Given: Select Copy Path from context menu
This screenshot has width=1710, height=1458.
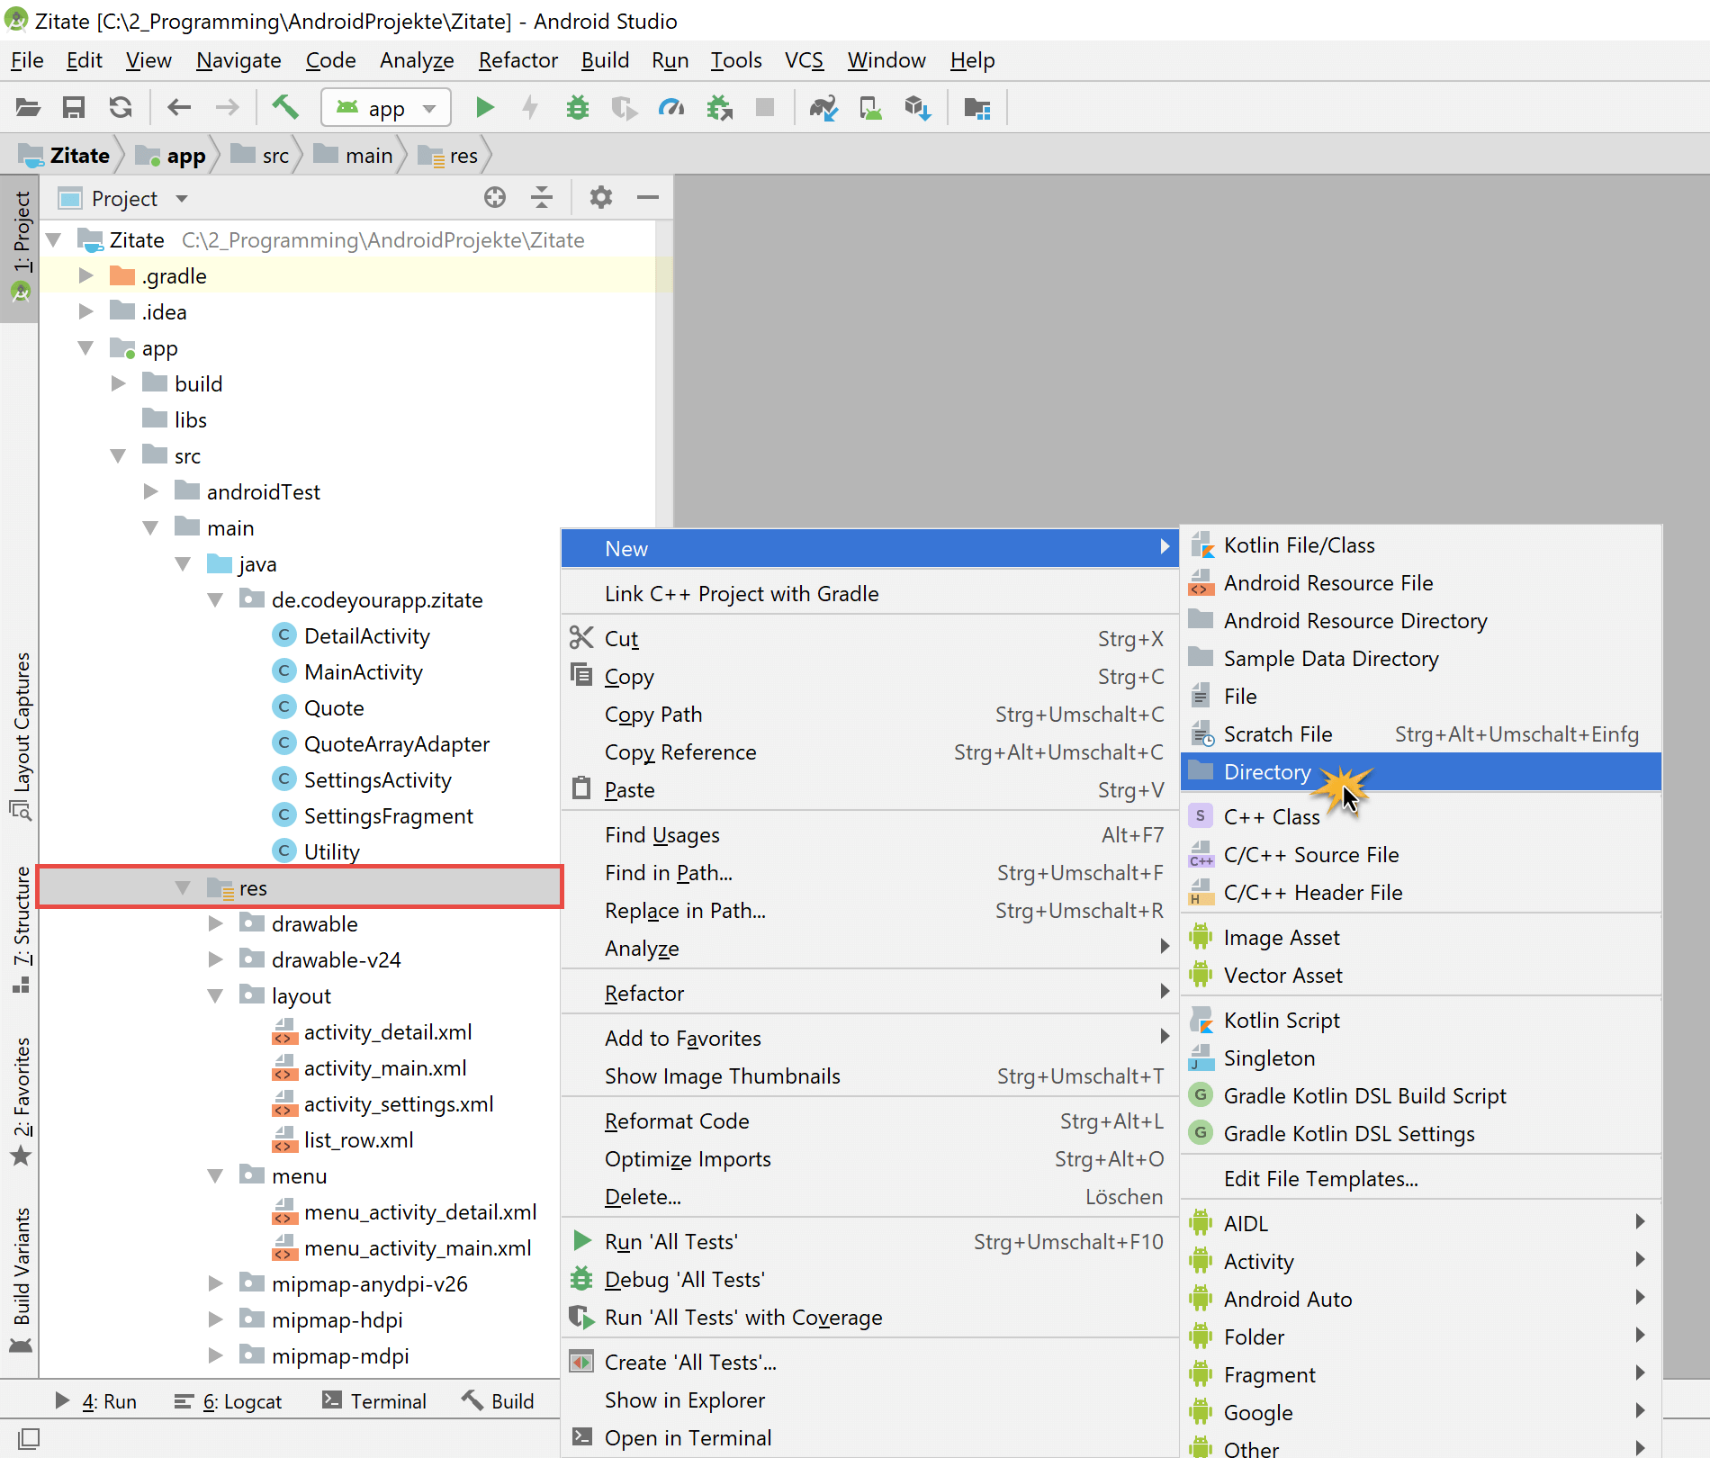Looking at the screenshot, I should 869,715.
